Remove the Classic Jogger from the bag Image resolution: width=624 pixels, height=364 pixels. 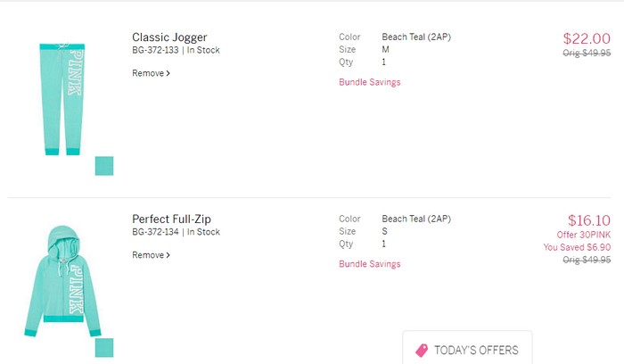(x=151, y=73)
